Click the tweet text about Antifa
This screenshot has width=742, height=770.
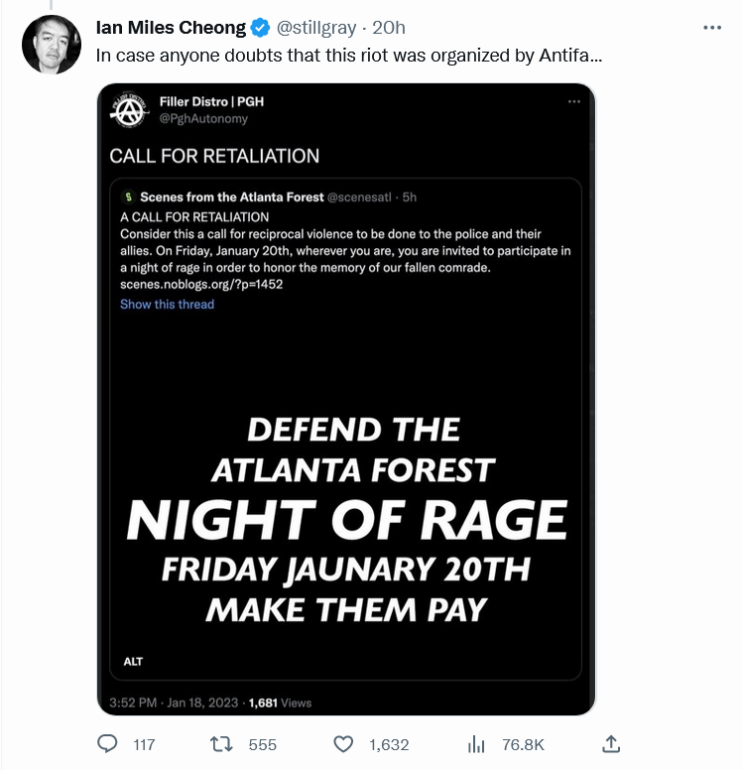click(348, 56)
